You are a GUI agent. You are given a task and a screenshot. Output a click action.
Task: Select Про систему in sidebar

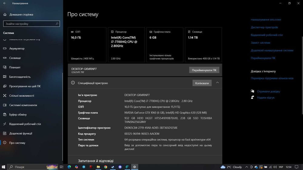tap(17, 143)
